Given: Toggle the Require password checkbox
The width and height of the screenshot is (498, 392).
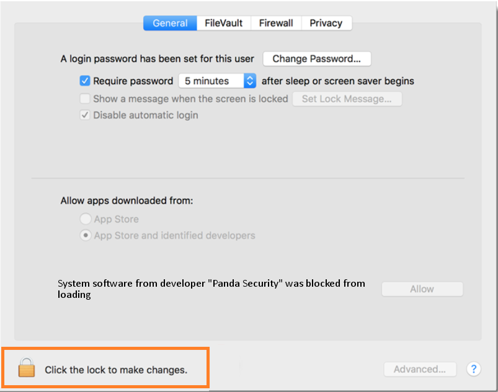Looking at the screenshot, I should [x=85, y=81].
